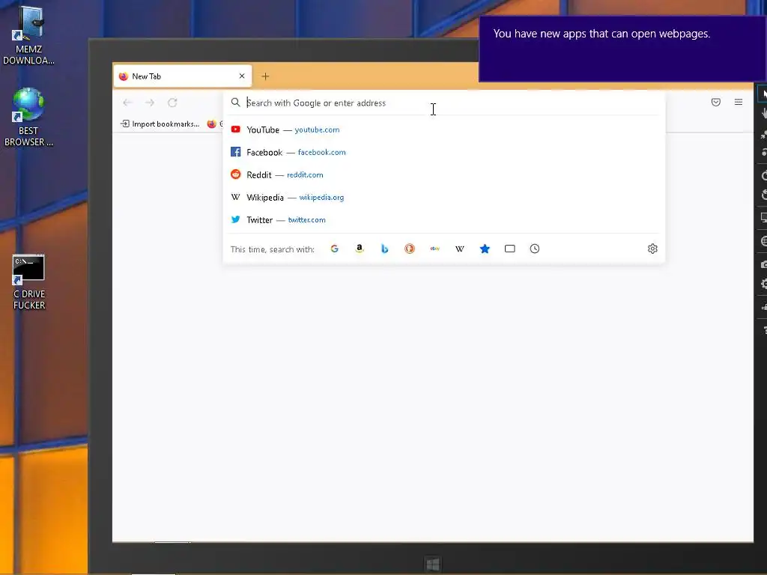Open the YouTube suggestion row
767x575 pixels.
(x=443, y=130)
